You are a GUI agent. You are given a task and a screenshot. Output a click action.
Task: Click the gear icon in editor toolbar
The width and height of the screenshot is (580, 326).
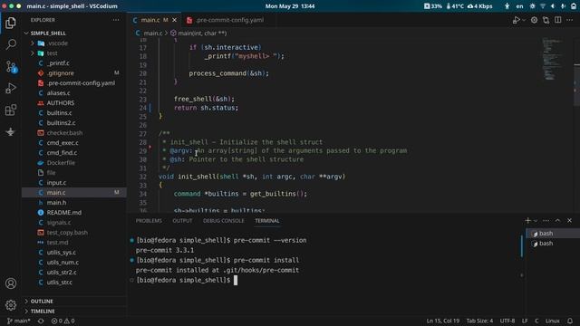pos(534,20)
